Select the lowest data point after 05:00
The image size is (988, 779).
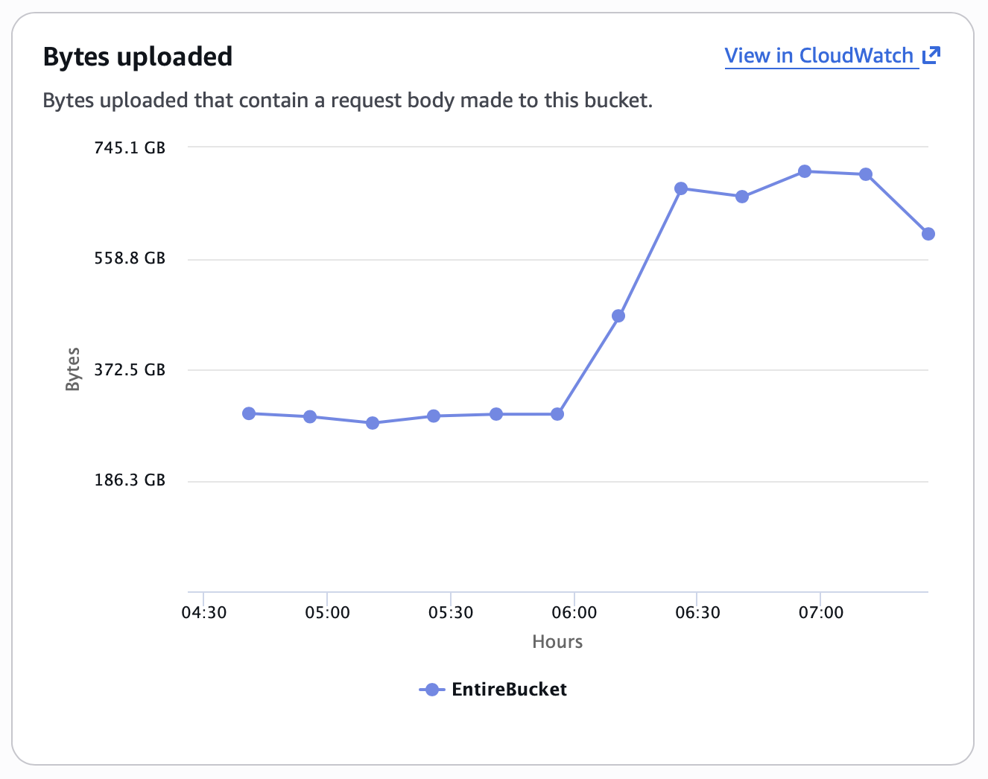pos(373,423)
